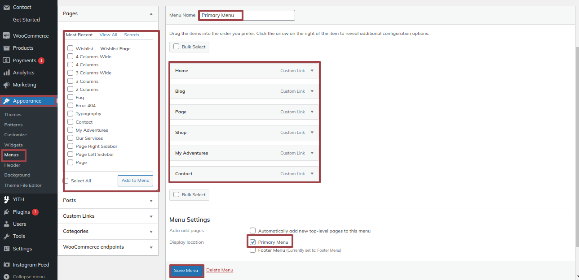
Task: Expand the Posts panel
Action: (x=108, y=201)
